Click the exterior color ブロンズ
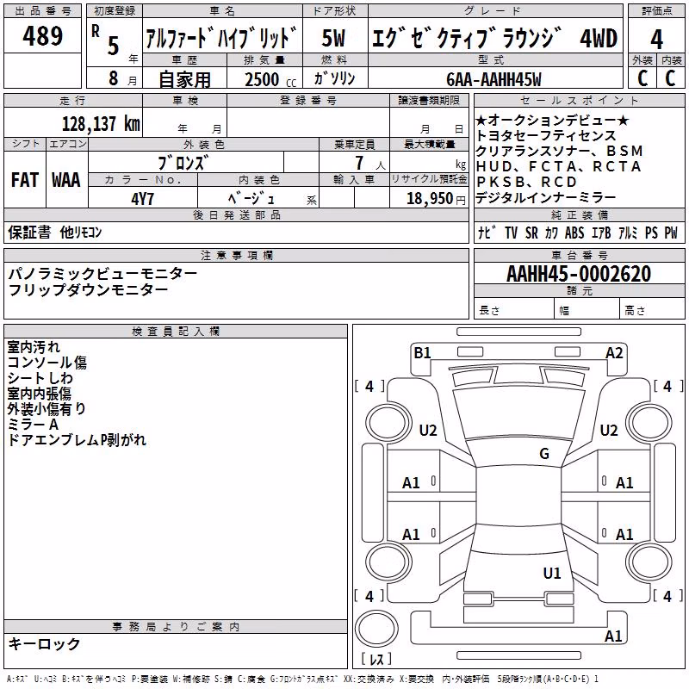The width and height of the screenshot is (689, 689). pyautogui.click(x=183, y=163)
